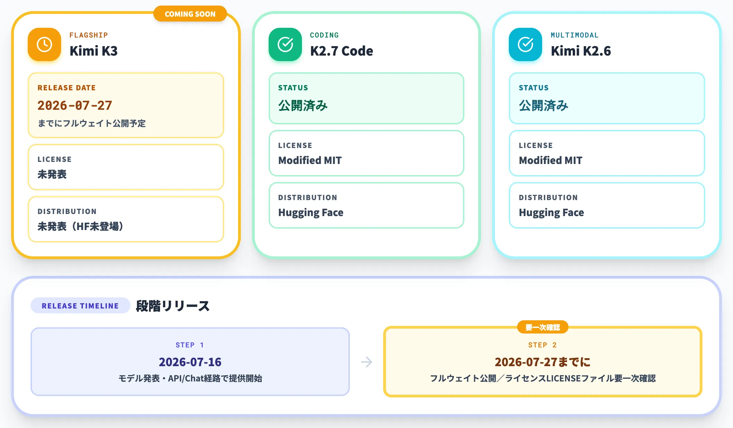Click Hugging Face in K2.7 Code card
Image resolution: width=733 pixels, height=428 pixels.
click(311, 213)
